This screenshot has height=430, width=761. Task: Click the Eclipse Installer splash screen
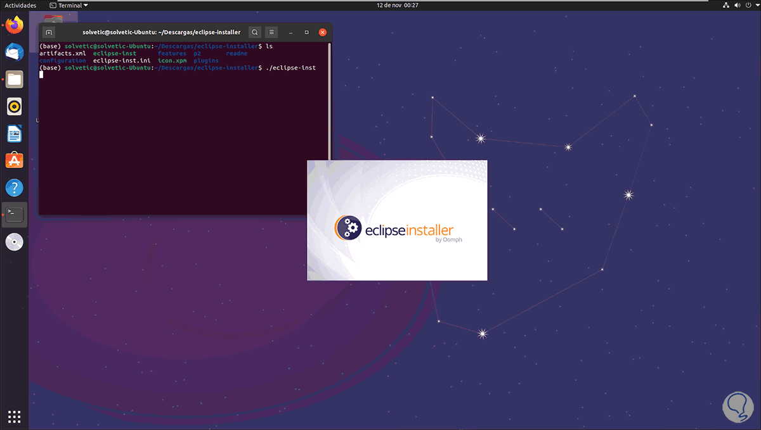pos(397,220)
